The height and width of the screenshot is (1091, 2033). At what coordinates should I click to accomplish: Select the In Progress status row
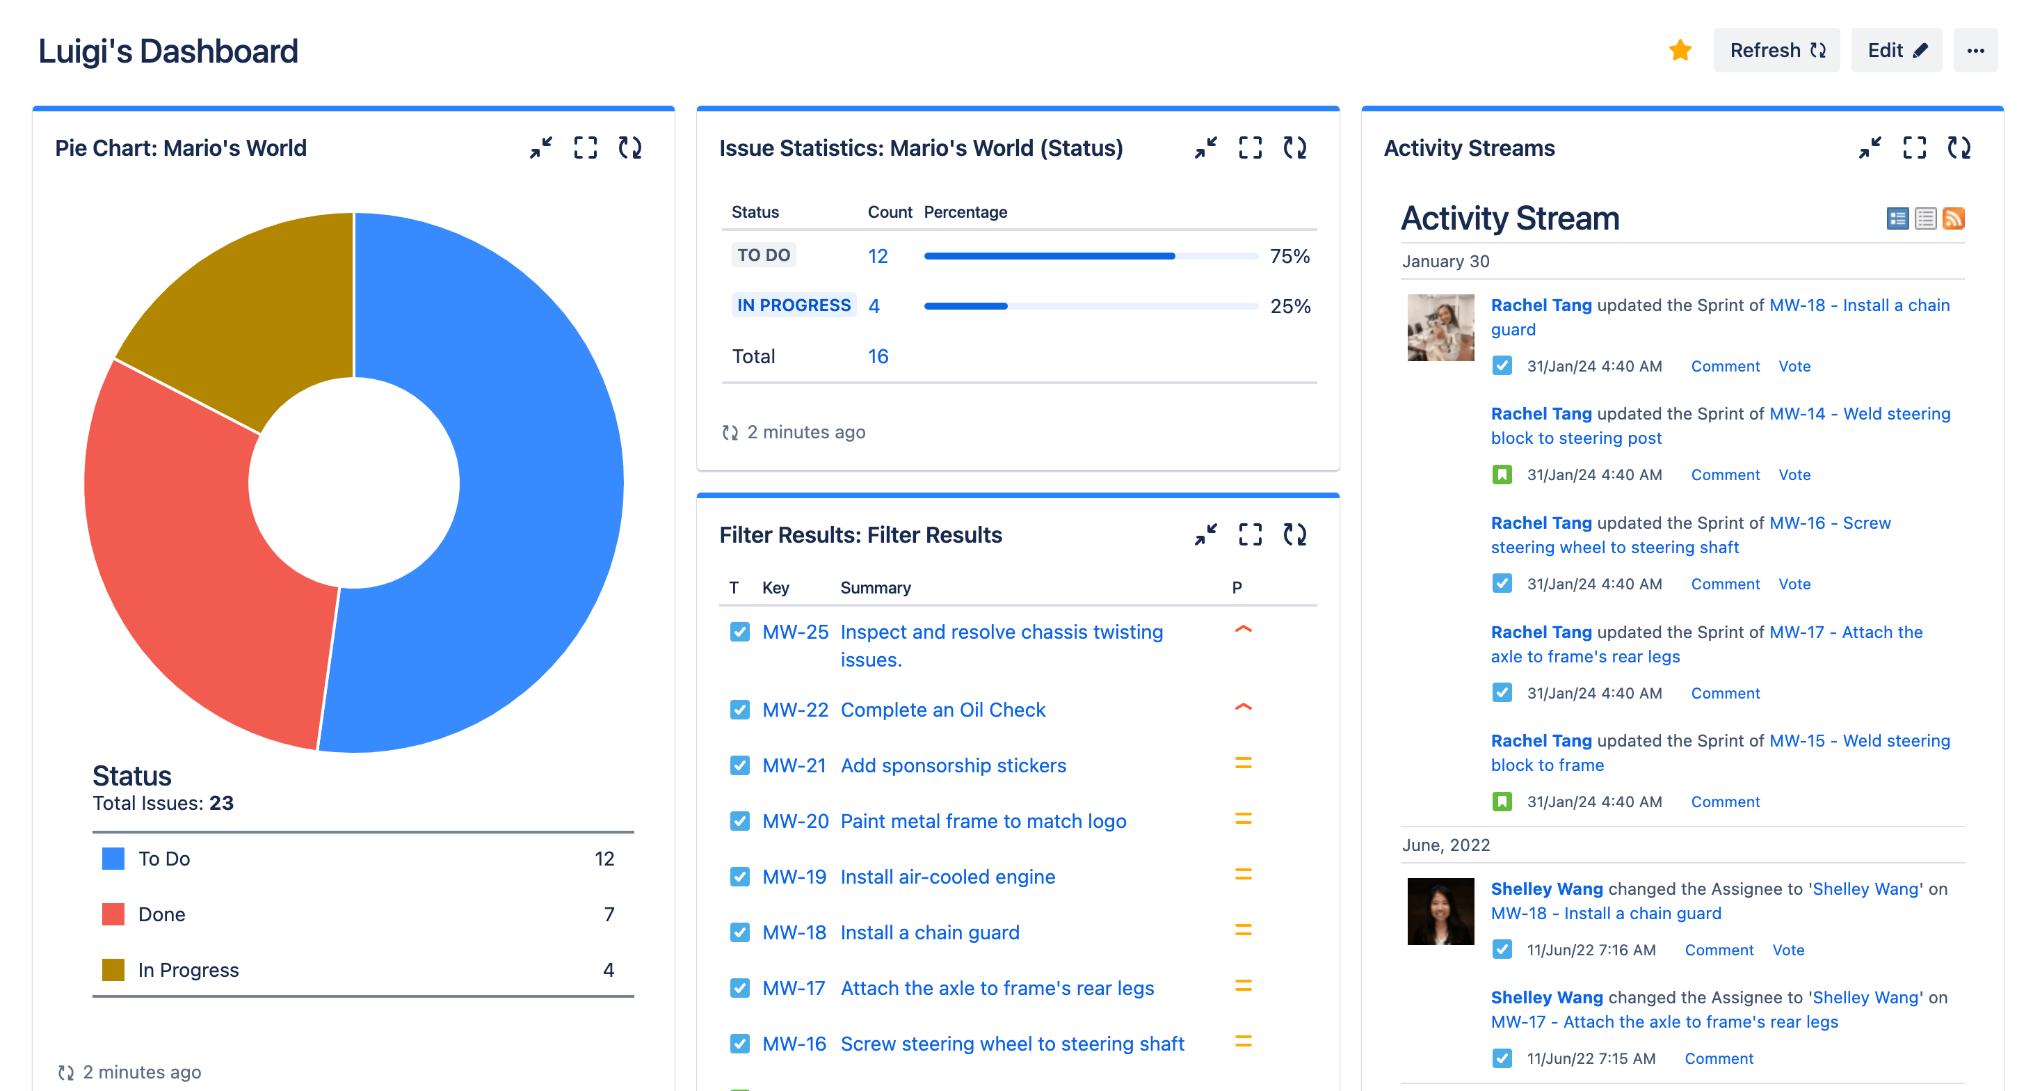(1019, 307)
